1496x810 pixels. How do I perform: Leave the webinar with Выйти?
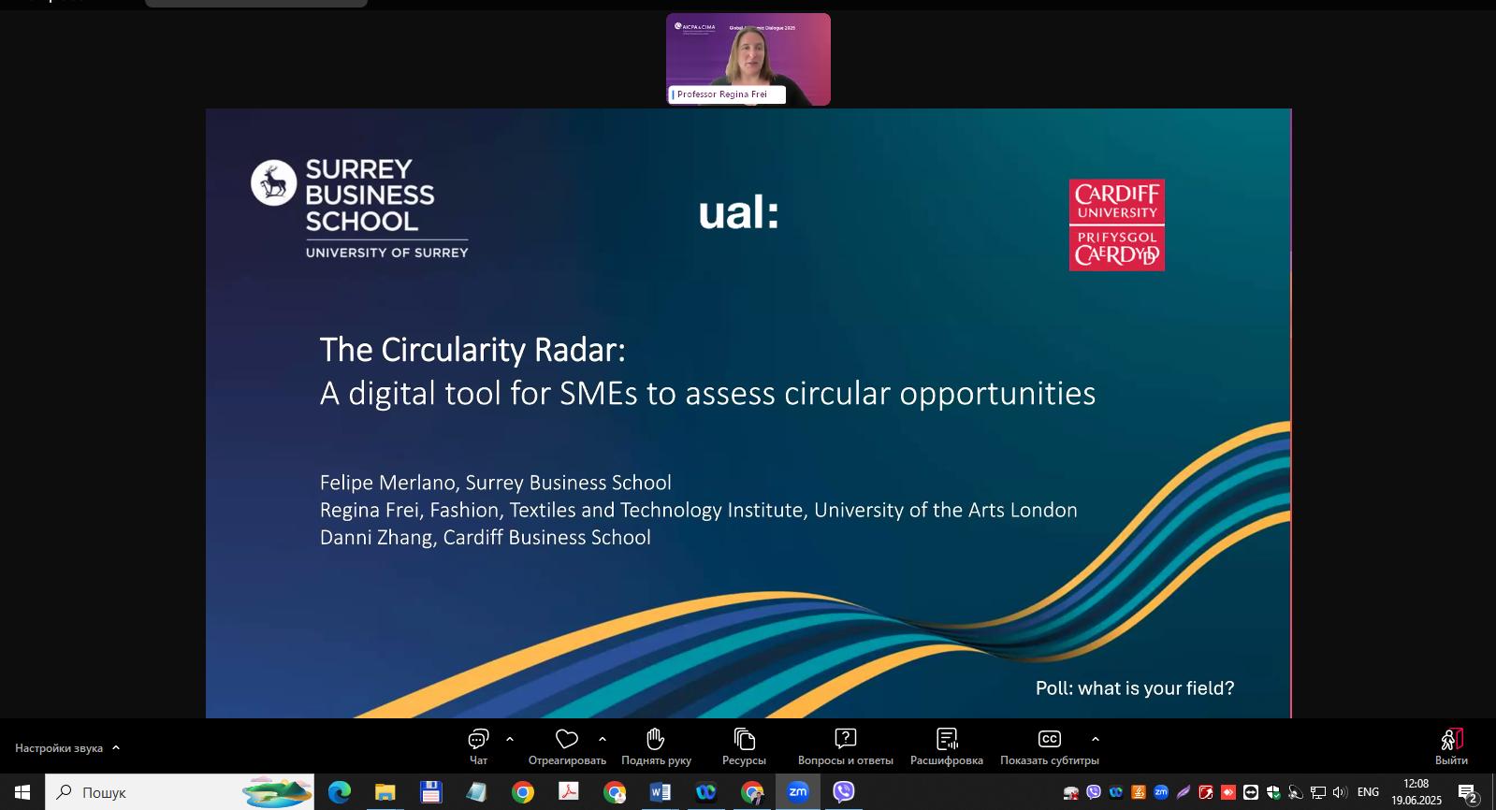tap(1451, 746)
